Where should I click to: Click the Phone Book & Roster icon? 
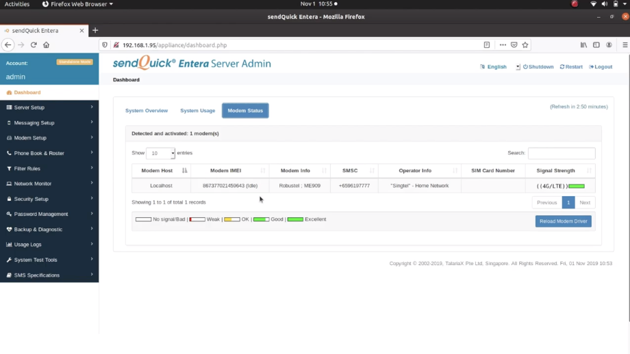(9, 153)
